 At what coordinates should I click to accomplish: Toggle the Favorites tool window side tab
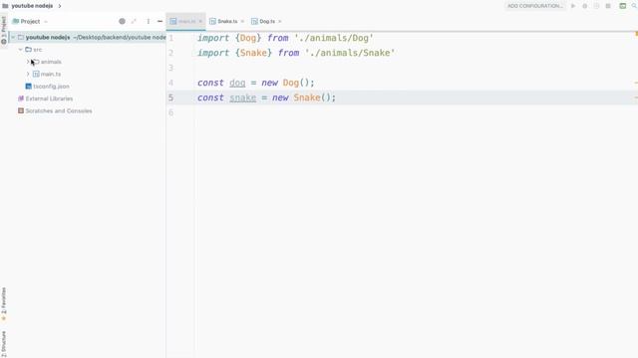(4, 304)
